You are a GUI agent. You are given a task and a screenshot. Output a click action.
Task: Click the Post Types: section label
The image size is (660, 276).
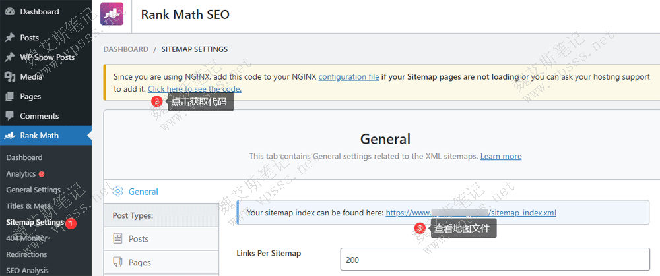tap(133, 215)
